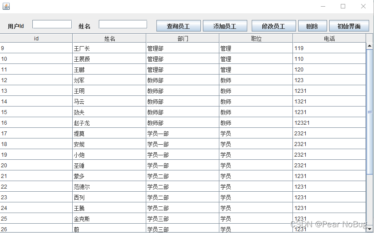Select the name cell 提莫
Screen dimensions: 374x233
pos(109,133)
